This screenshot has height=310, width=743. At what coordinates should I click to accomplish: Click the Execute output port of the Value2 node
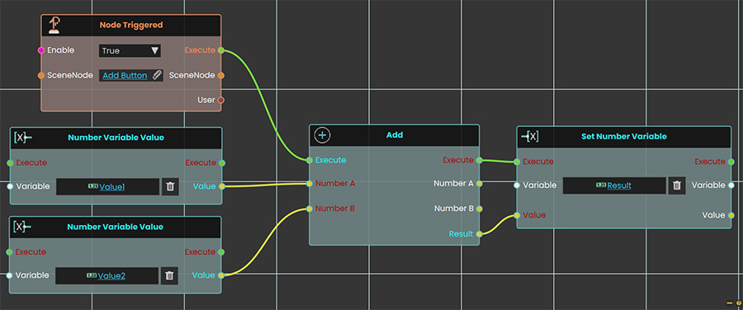pyautogui.click(x=220, y=251)
